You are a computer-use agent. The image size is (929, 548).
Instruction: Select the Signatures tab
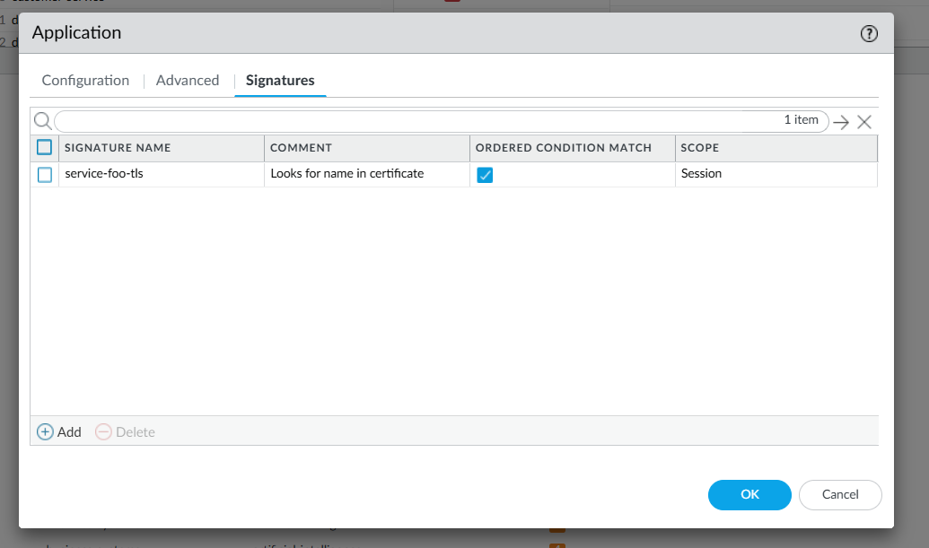[280, 81]
